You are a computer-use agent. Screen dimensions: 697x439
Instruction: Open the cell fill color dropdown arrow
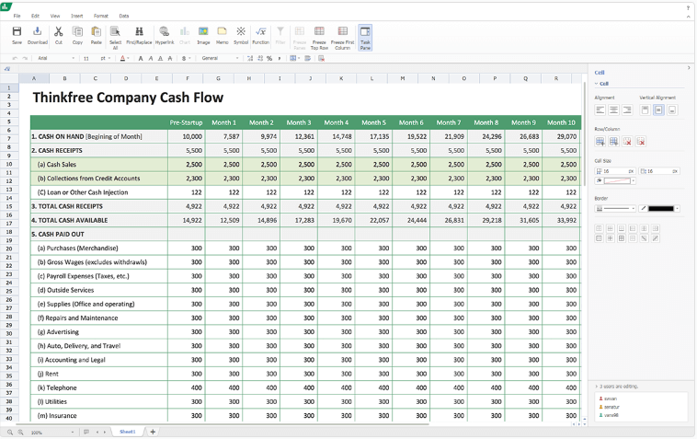coord(634,180)
